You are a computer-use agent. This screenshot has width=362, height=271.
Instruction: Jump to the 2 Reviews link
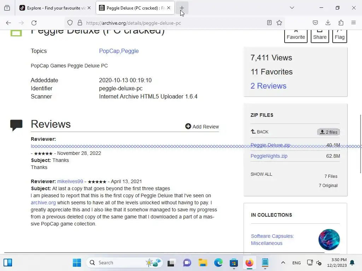[x=268, y=86]
